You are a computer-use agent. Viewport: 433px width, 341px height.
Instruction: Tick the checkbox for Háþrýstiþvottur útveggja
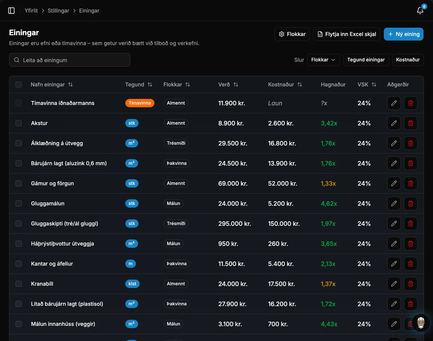(x=18, y=244)
